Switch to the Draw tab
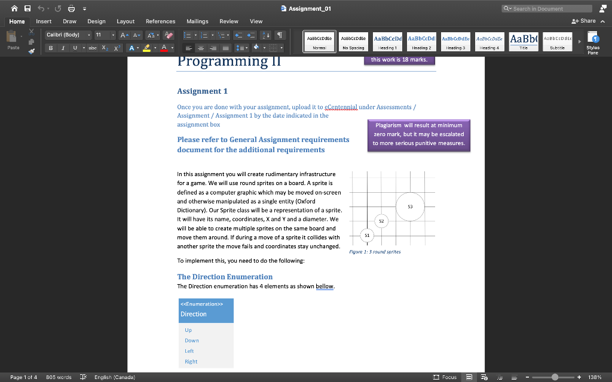 [x=69, y=21]
